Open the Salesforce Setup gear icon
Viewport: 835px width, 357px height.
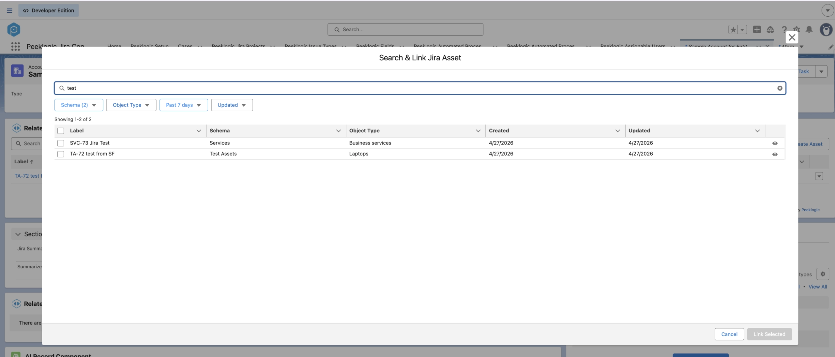pos(797,30)
